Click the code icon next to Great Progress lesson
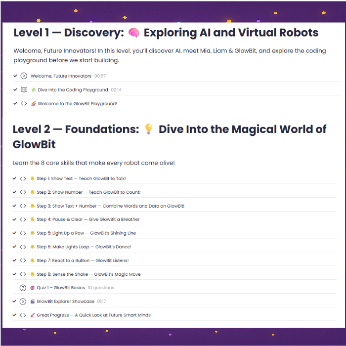The width and height of the screenshot is (346, 346). (23, 315)
